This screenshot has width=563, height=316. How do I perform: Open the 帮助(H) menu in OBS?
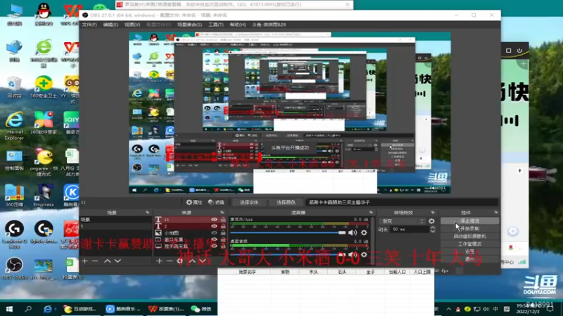click(x=238, y=25)
